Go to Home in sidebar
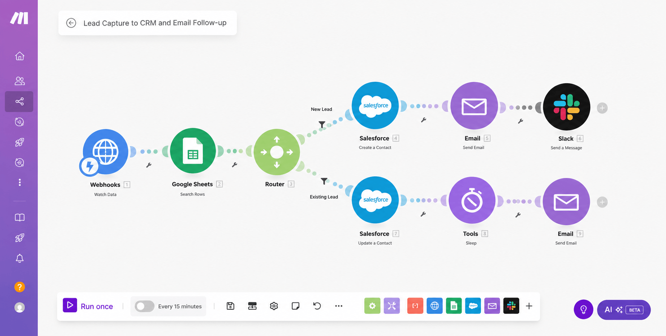This screenshot has width=666, height=336. [x=20, y=56]
